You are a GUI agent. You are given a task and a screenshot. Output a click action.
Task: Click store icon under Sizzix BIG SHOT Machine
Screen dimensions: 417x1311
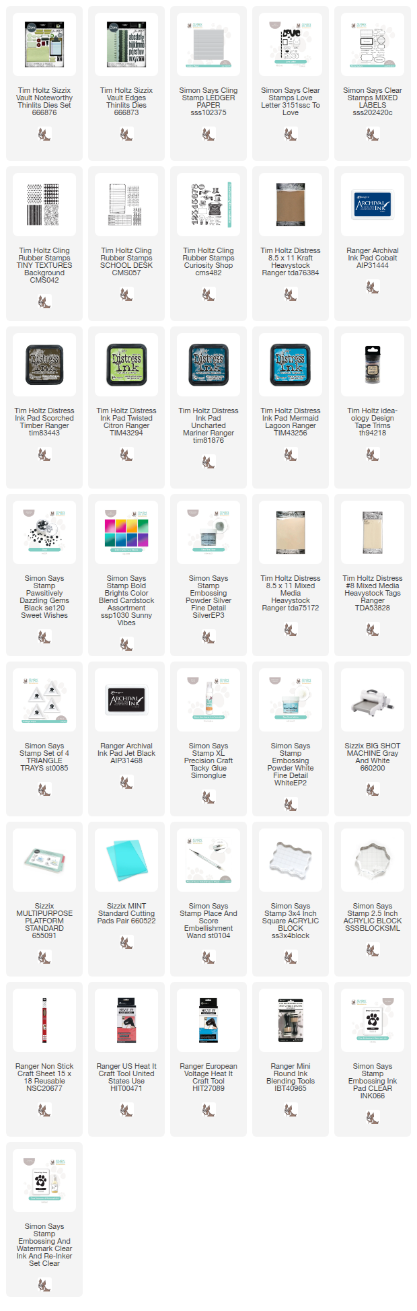point(373,789)
